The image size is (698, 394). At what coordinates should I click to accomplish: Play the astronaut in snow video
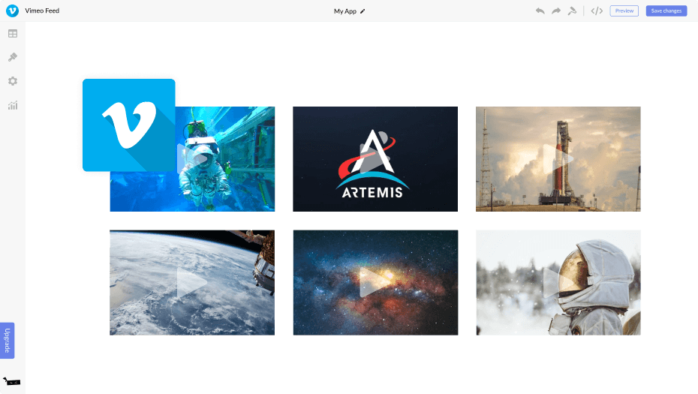pyautogui.click(x=558, y=283)
